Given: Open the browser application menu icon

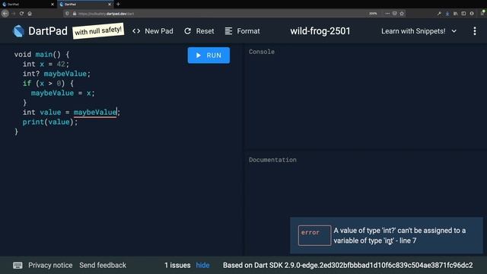Looking at the screenshot, I should pos(483,13).
